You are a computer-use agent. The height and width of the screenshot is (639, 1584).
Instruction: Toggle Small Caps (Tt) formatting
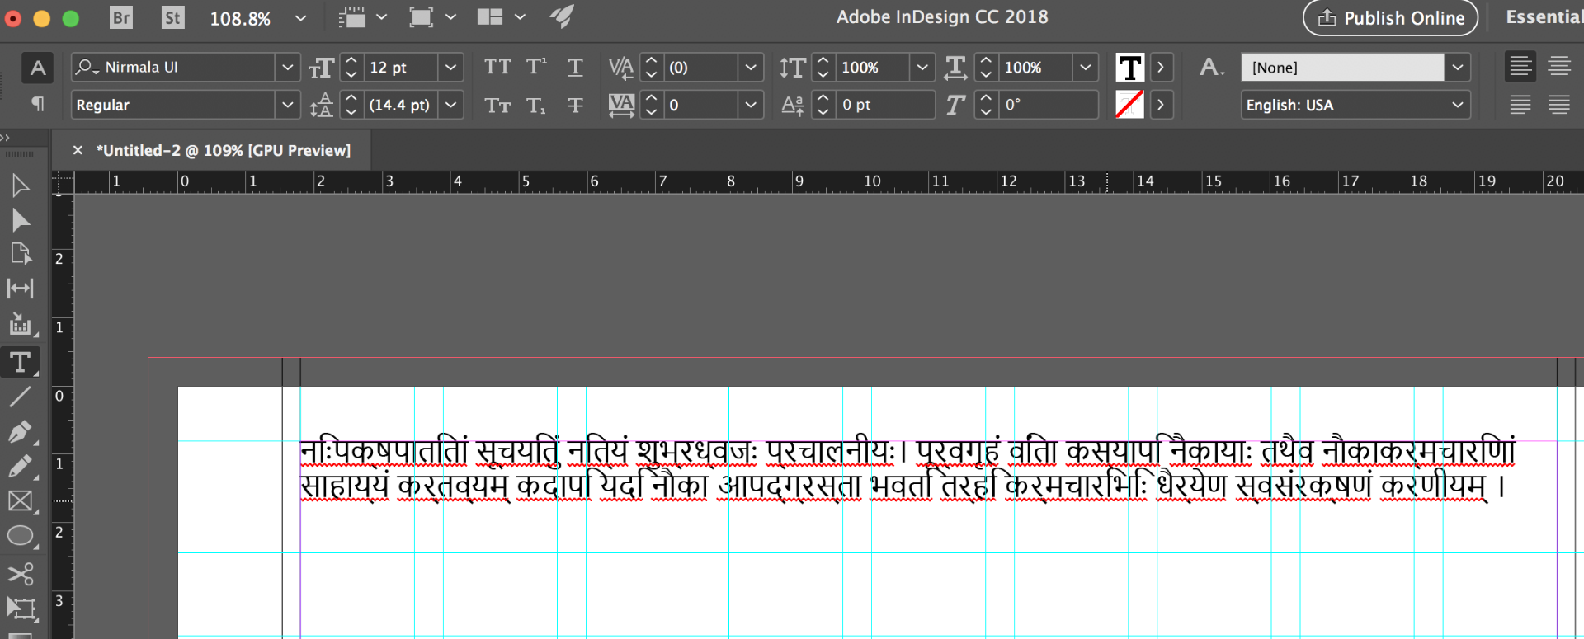(x=497, y=105)
